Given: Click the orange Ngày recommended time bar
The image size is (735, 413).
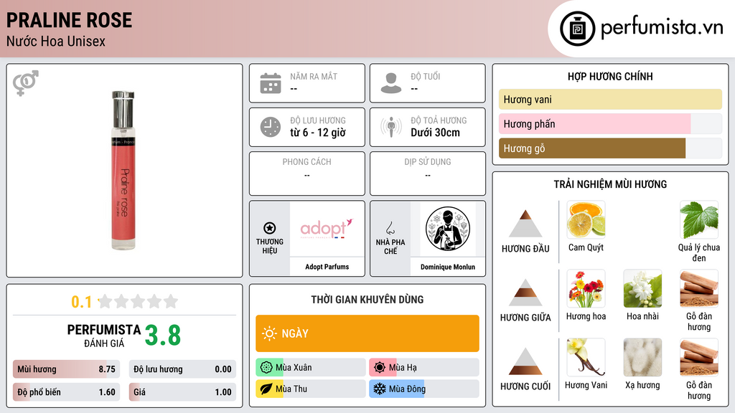Looking at the screenshot, I should (367, 333).
